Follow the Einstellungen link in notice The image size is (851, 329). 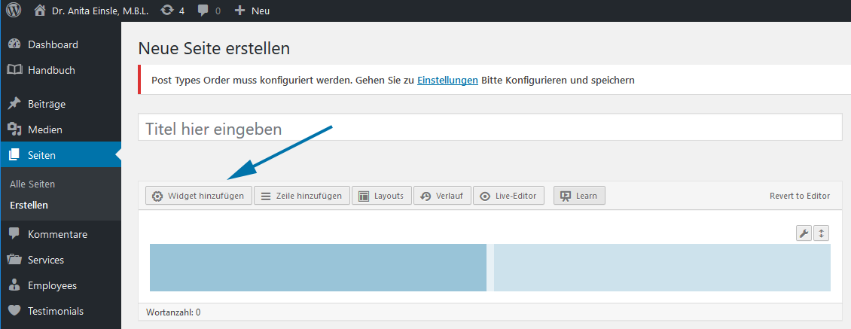click(448, 81)
